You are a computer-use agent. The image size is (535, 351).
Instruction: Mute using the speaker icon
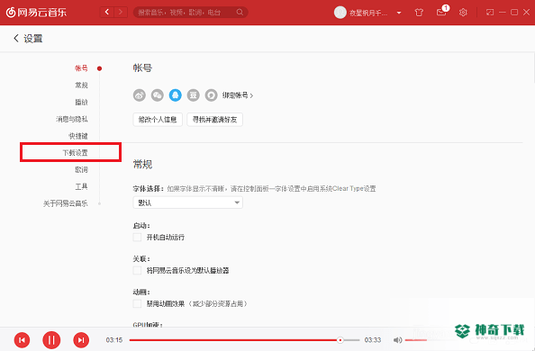(x=397, y=340)
